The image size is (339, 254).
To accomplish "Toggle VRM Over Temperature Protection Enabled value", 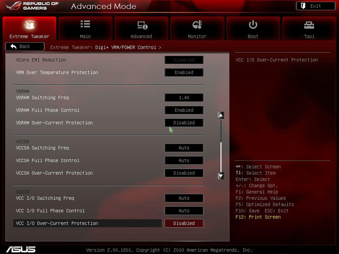I will 184,73.
